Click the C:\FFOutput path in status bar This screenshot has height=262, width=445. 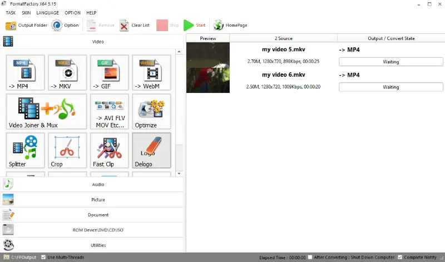coord(24,257)
